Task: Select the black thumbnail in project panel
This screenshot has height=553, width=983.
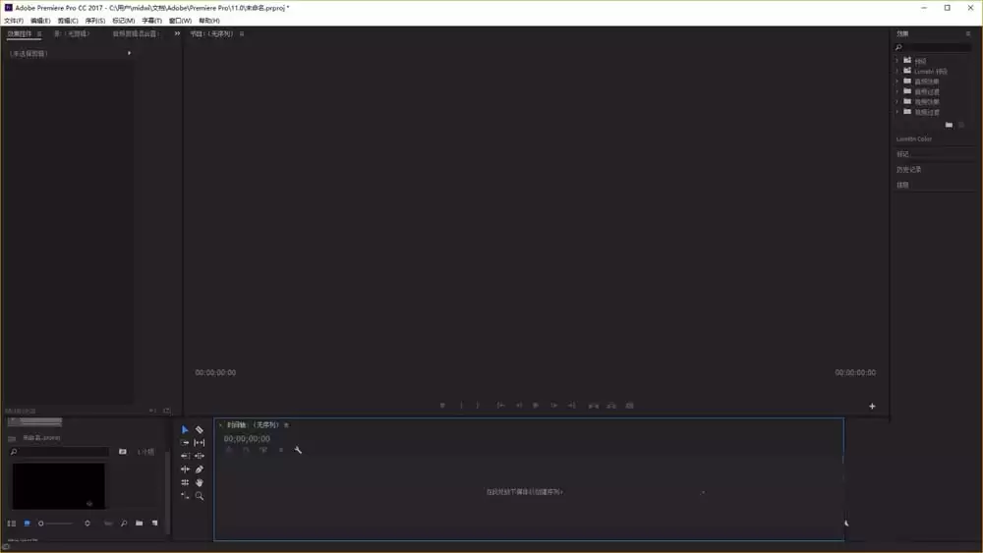Action: pyautogui.click(x=58, y=486)
